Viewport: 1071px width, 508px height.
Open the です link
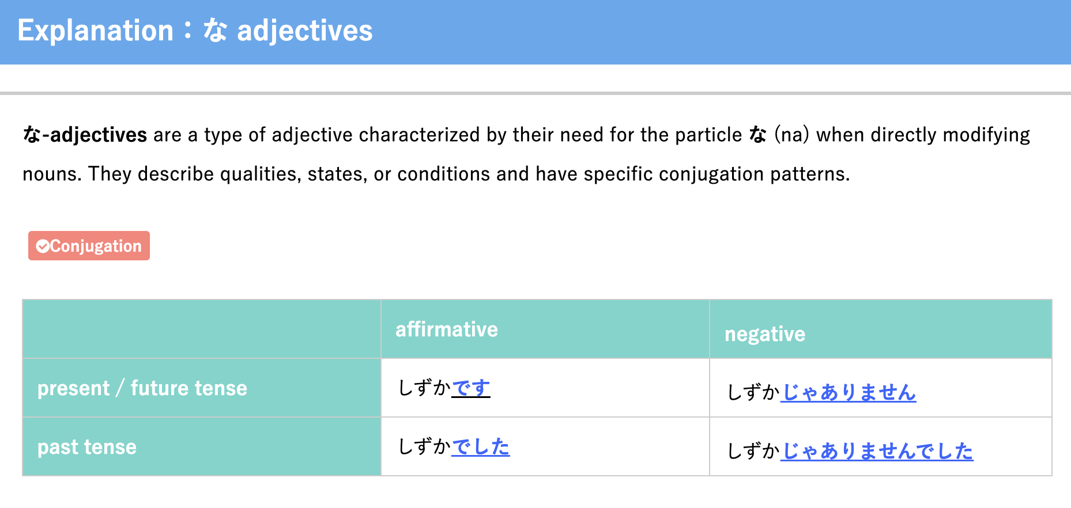471,388
